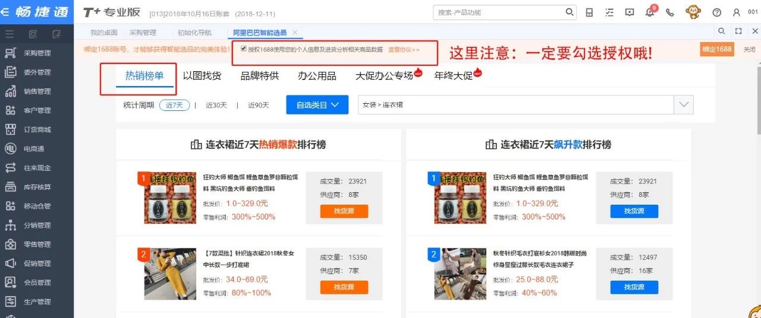
Task: Open the 女装 > 连衣裙 category combo arrow
Action: tap(683, 105)
